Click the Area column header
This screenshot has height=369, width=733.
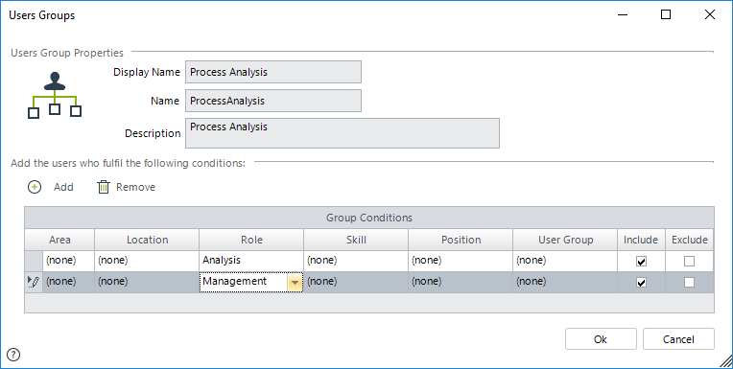59,240
